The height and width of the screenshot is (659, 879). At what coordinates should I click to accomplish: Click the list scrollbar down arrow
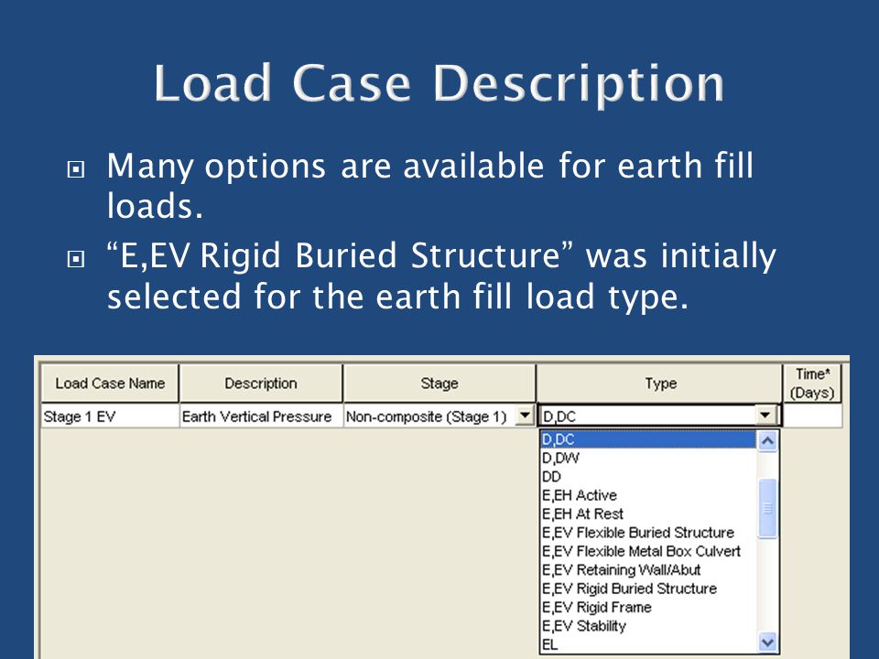click(x=767, y=643)
